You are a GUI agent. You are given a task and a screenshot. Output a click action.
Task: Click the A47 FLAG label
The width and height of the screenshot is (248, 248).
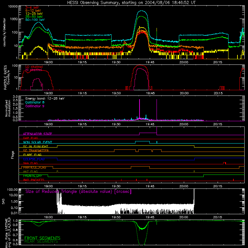(30, 171)
